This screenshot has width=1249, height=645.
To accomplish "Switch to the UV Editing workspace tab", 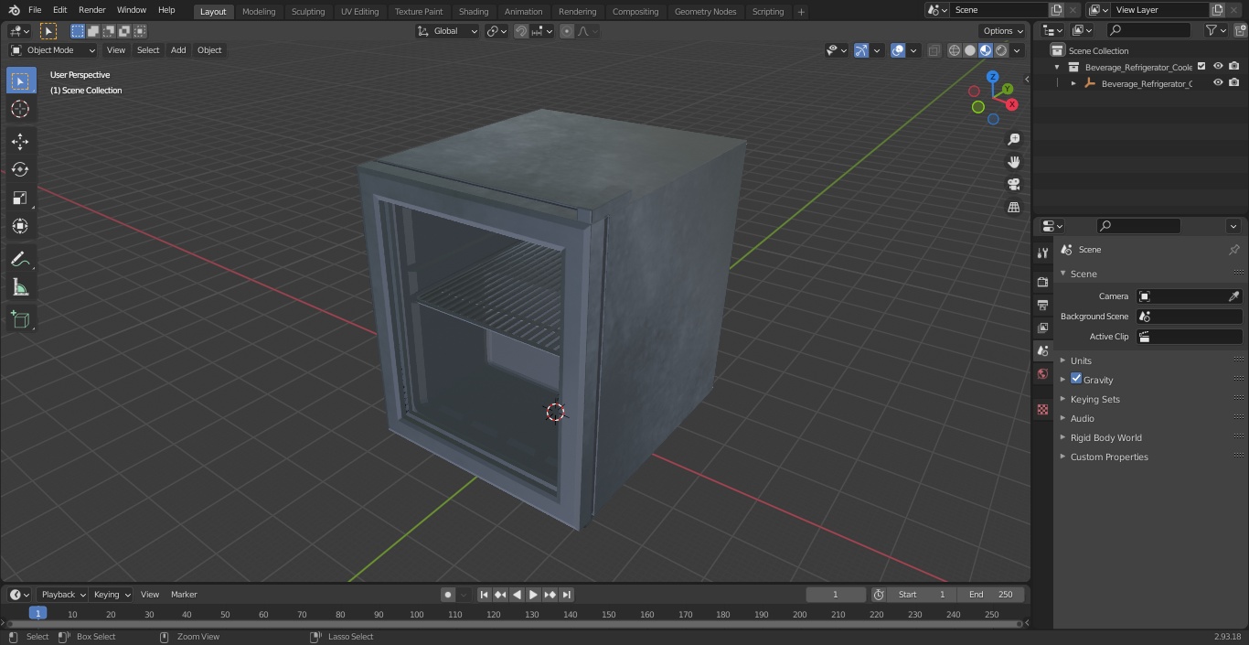I will [359, 12].
